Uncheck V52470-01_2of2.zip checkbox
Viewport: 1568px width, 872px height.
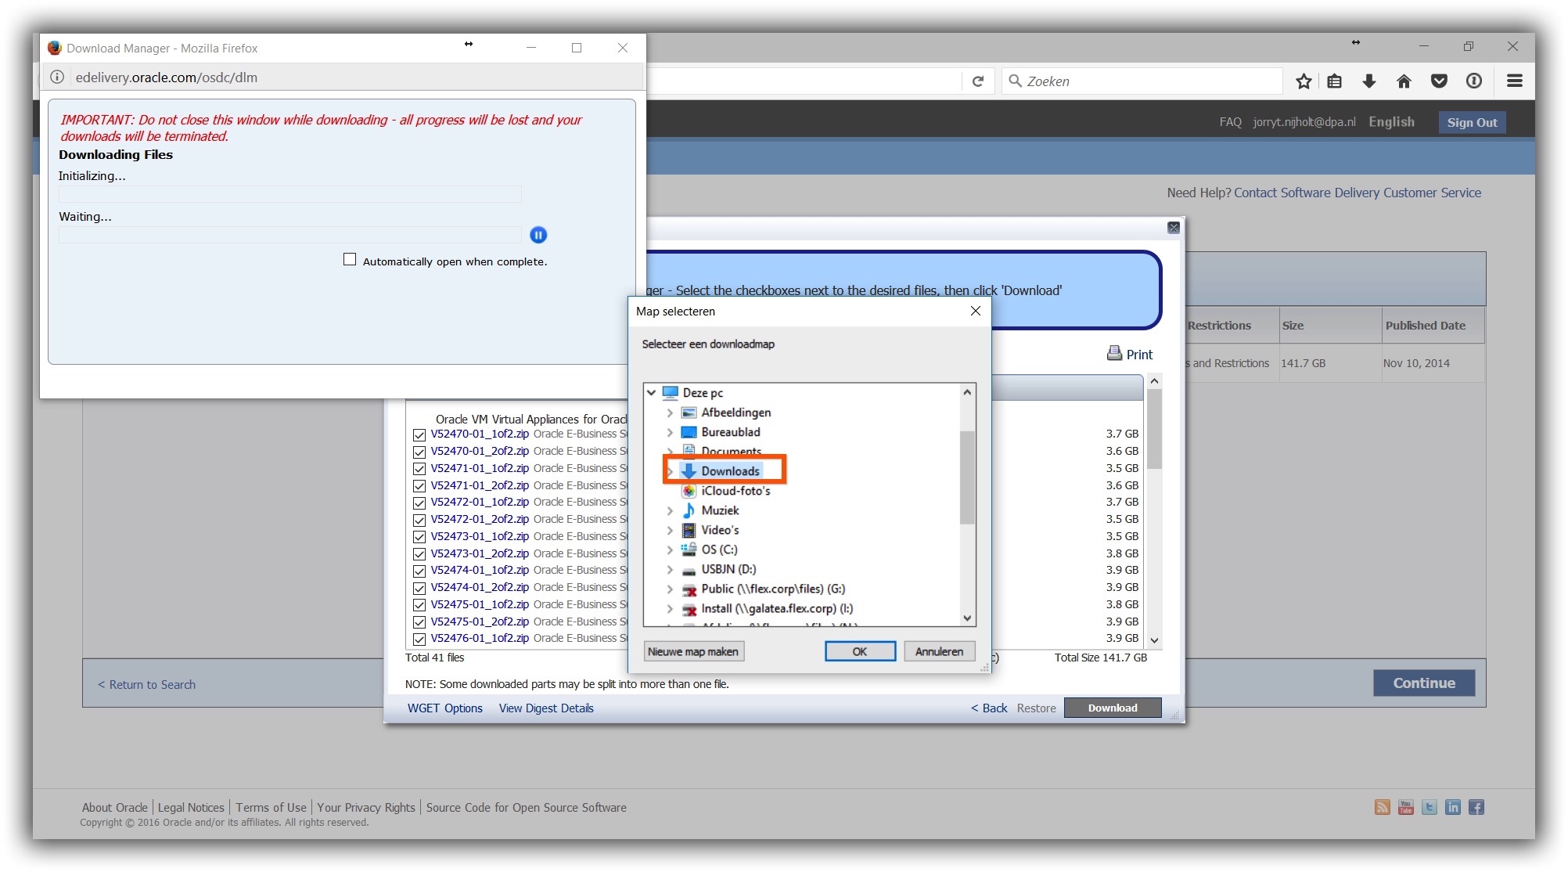pos(419,452)
